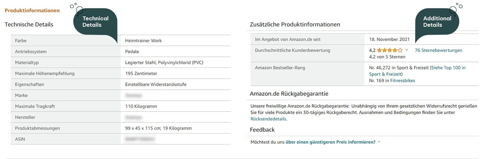Click the Technical Details callout label
The width and height of the screenshot is (482, 159).
(x=95, y=22)
